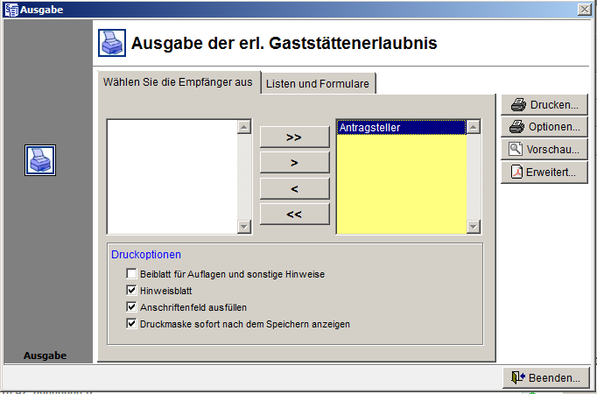Image resolution: width=597 pixels, height=394 pixels.
Task: Select the Wählen Sie die Empfänger aus tab
Action: (178, 82)
